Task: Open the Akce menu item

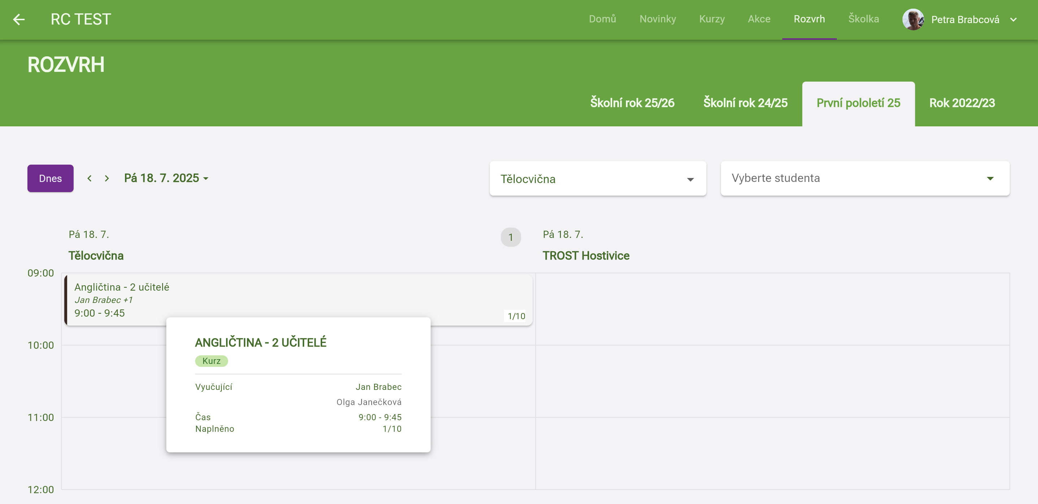Action: pos(759,19)
